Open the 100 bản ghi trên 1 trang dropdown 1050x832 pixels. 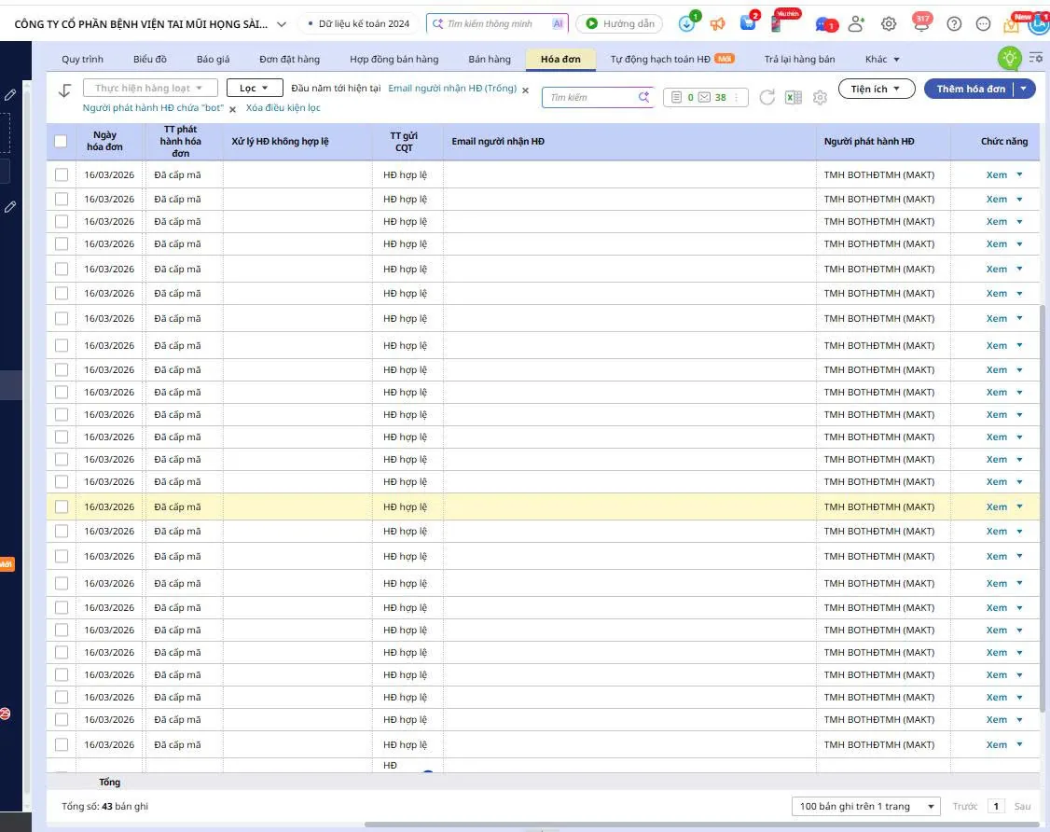[x=866, y=806]
